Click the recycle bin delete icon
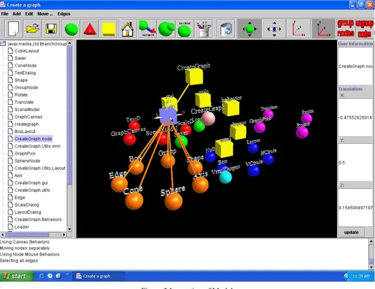 pyautogui.click(x=226, y=29)
